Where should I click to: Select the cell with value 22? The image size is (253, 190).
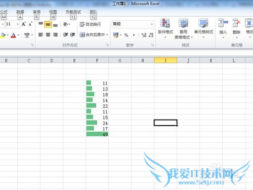97,106
